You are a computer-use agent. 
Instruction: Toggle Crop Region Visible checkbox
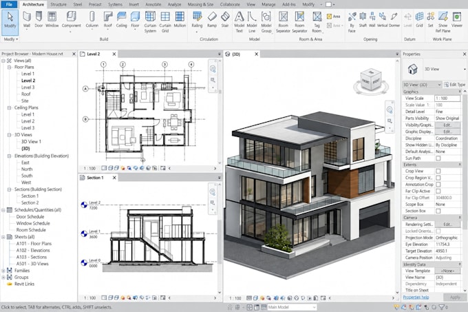[x=438, y=178]
